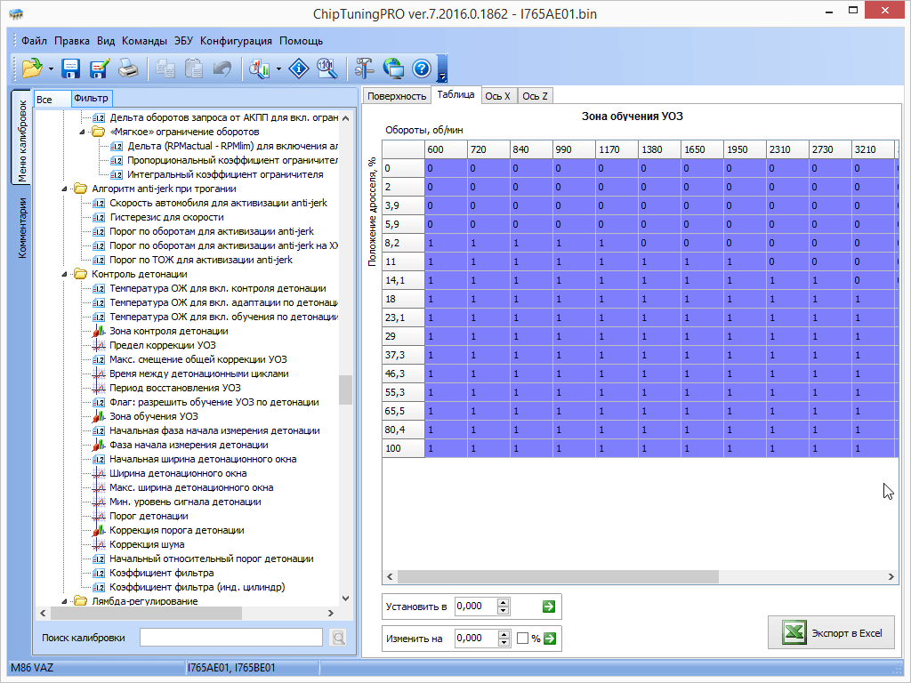This screenshot has width=911, height=683.
Task: Open the dropdown arrow beside the open folder icon
Action: (51, 68)
